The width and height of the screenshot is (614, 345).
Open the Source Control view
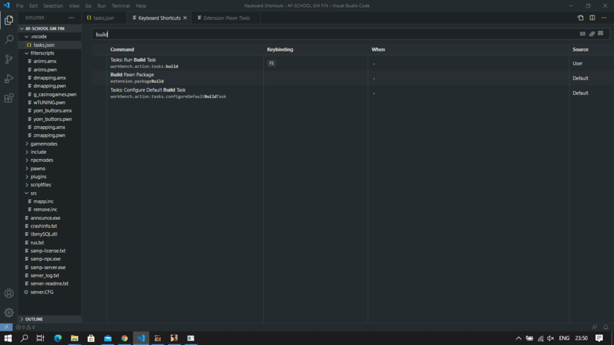[x=9, y=59]
